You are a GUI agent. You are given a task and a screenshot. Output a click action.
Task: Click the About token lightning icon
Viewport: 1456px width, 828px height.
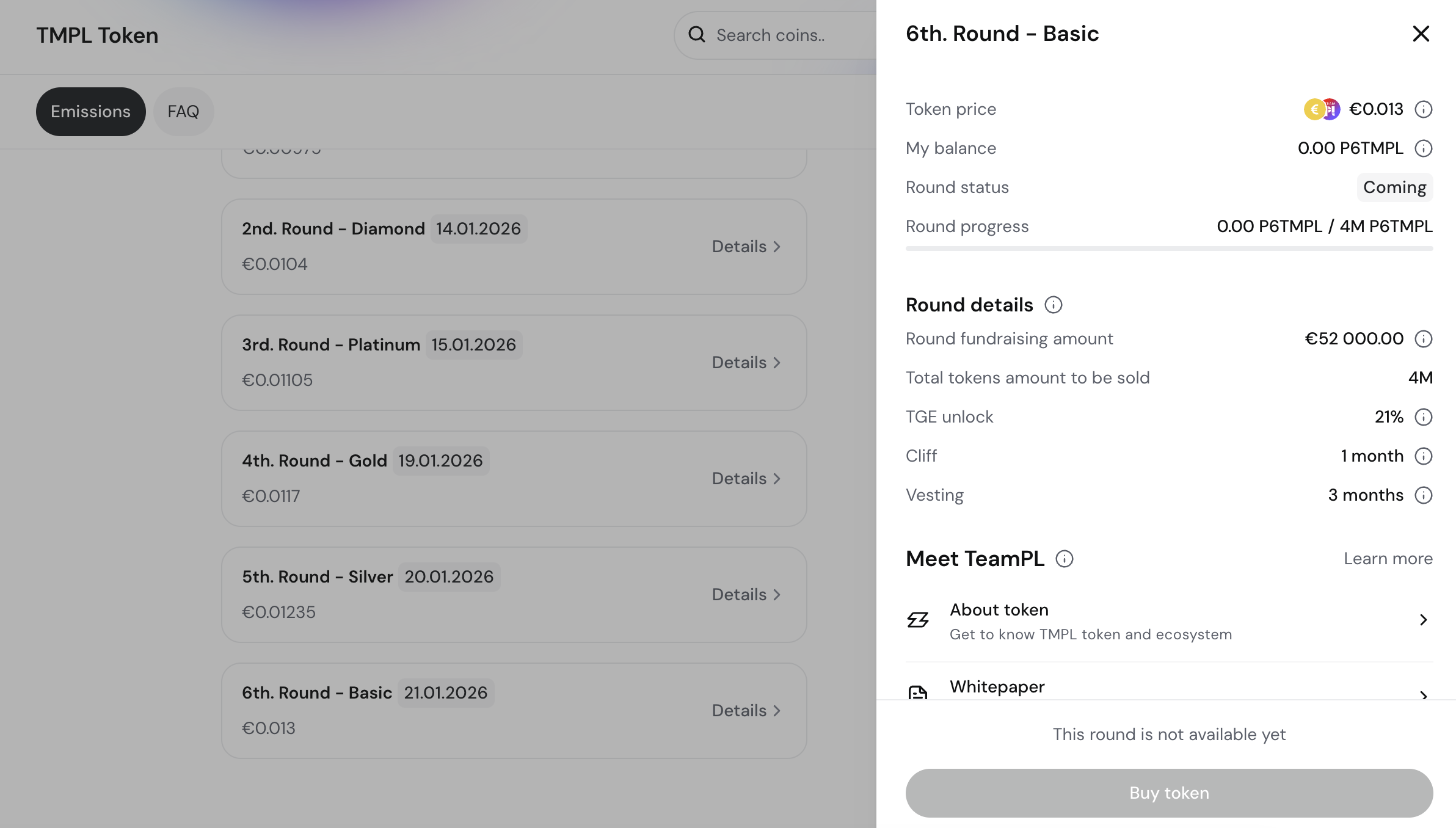tap(917, 620)
